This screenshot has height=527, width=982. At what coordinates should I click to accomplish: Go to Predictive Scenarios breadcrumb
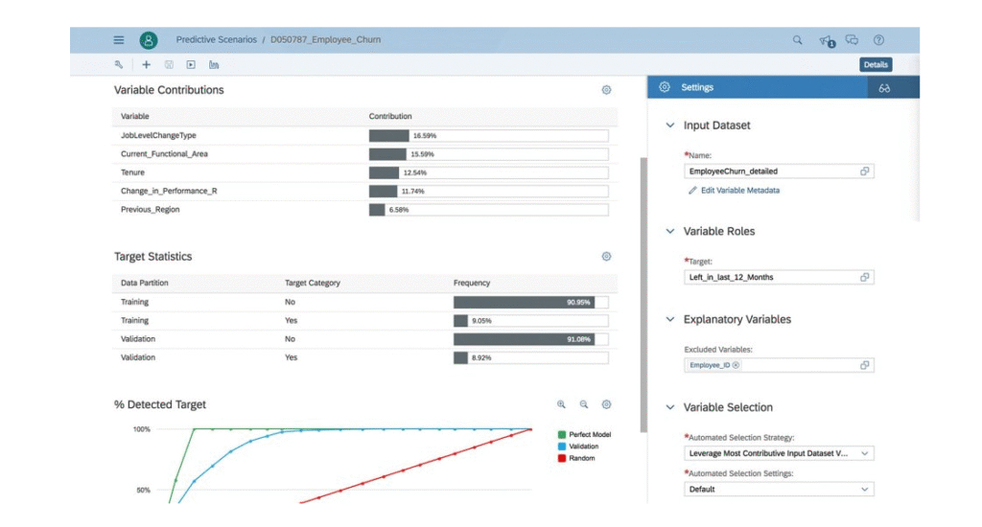pyautogui.click(x=216, y=40)
